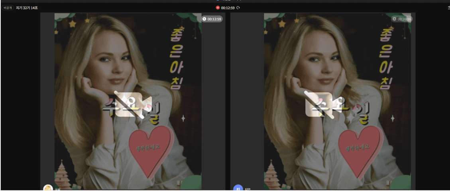Click the 00:12:59 recording timer in the top bar
The width and height of the screenshot is (450, 191).
click(228, 8)
